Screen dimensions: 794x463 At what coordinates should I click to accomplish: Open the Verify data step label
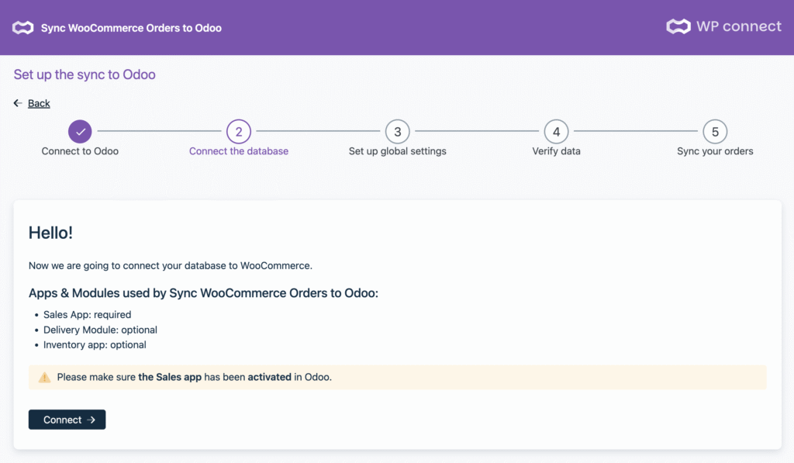[x=556, y=151]
